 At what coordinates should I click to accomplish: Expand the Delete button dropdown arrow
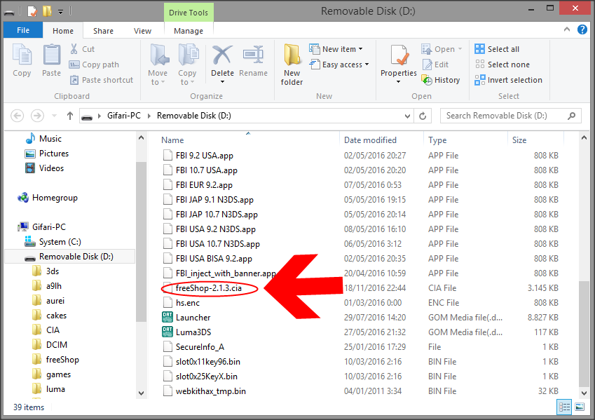222,82
